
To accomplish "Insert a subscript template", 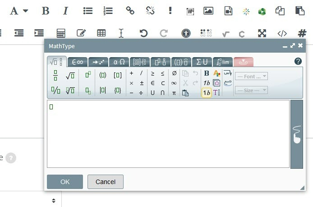I will coord(88,91).
